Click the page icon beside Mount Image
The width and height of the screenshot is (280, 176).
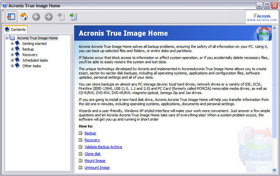[x=80, y=161]
